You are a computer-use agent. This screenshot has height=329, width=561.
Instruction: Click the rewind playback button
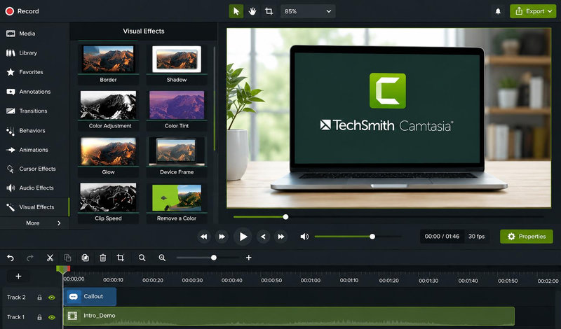[204, 237]
